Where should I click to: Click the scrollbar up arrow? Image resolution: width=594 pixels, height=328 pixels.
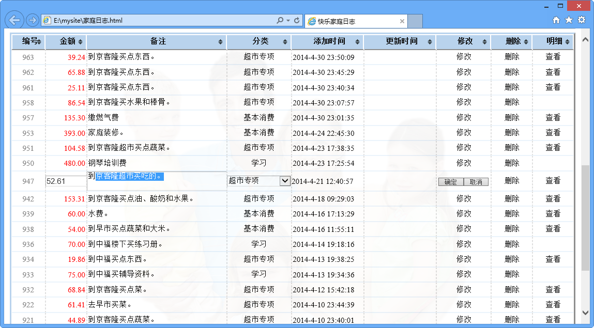pos(585,40)
